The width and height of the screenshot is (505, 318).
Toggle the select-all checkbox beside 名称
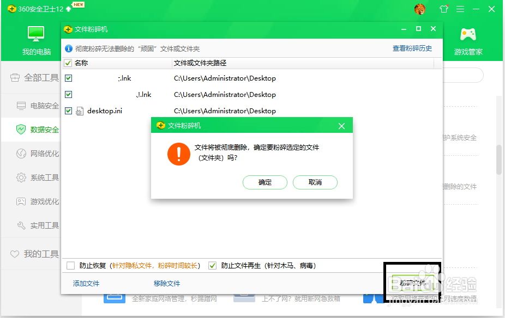coord(68,63)
